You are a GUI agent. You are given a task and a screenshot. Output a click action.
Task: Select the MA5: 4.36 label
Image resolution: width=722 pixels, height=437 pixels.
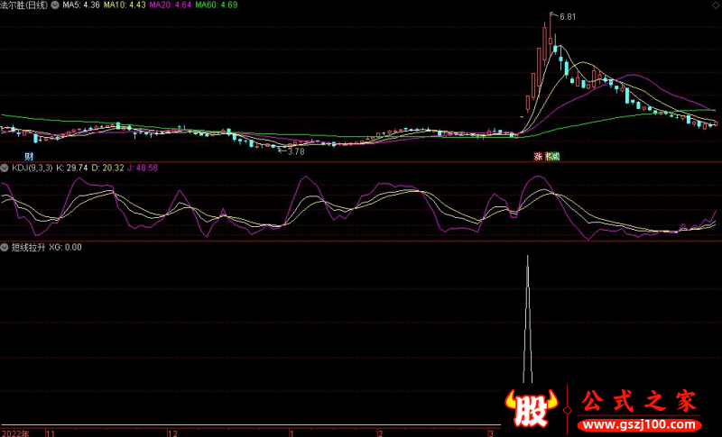click(81, 5)
